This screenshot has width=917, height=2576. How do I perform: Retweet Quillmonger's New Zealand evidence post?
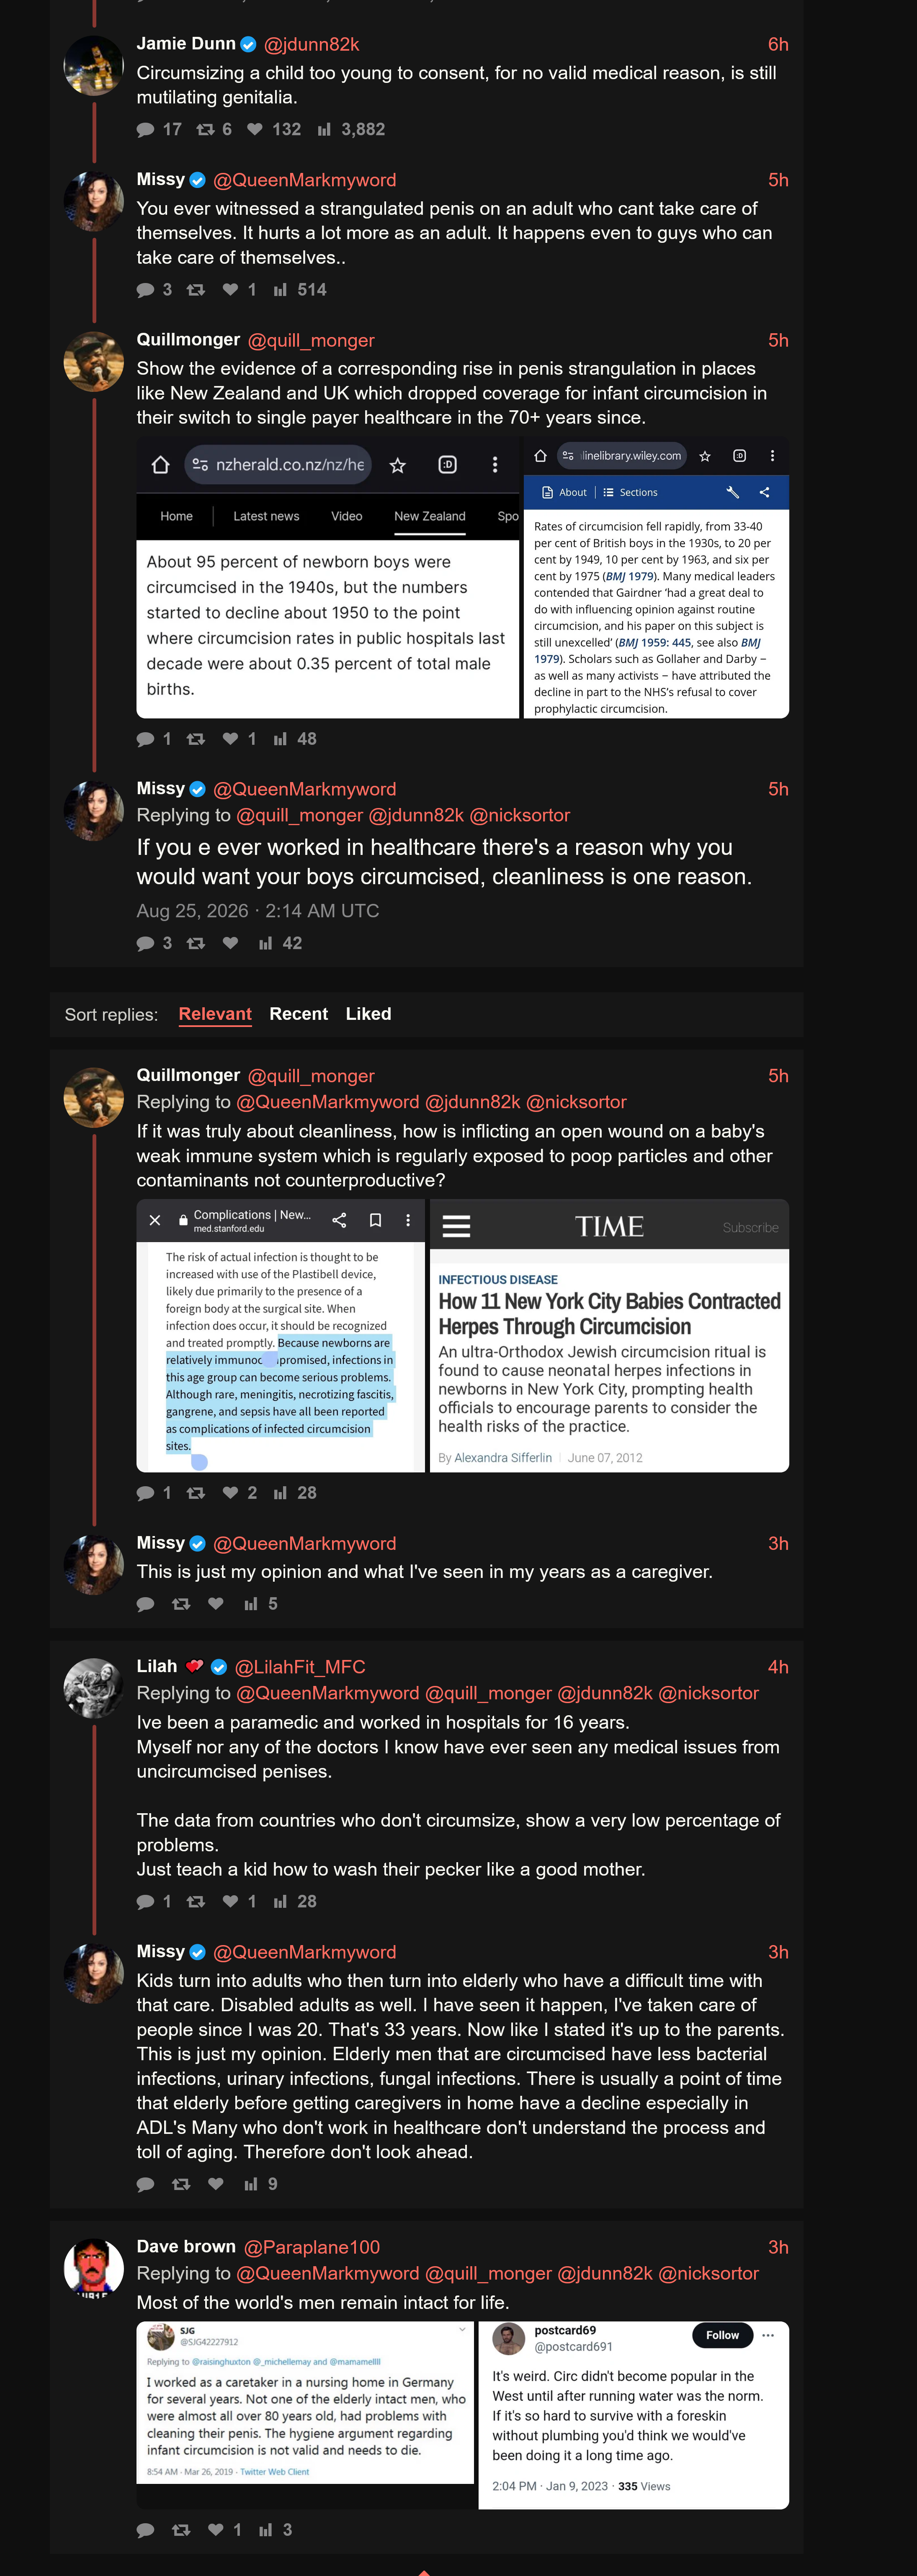point(196,739)
